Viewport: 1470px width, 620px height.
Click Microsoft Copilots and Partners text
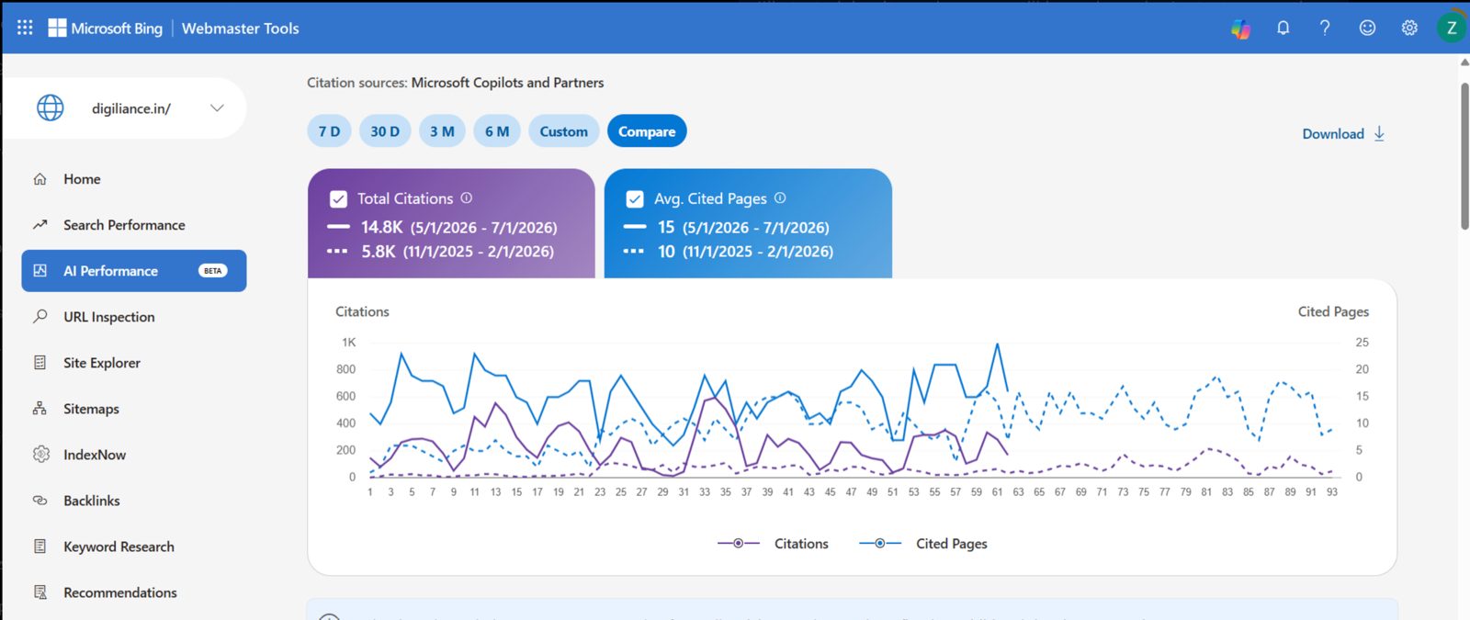[508, 83]
